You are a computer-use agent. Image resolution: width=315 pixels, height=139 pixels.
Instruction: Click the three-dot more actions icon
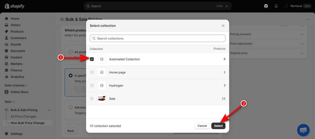coord(307,19)
